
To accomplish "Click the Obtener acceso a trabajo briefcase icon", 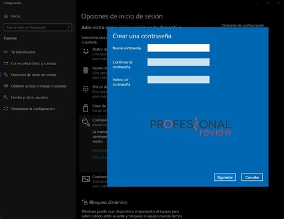I will (x=6, y=86).
